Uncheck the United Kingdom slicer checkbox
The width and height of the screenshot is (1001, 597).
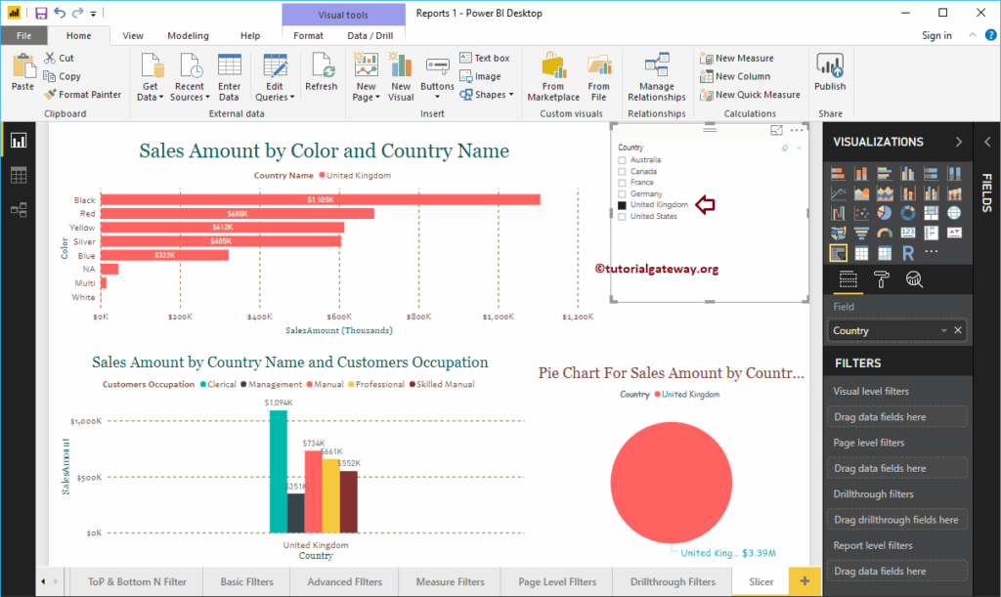pos(622,205)
